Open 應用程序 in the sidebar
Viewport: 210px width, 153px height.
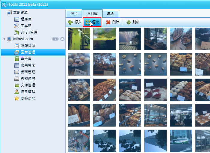click(x=28, y=65)
